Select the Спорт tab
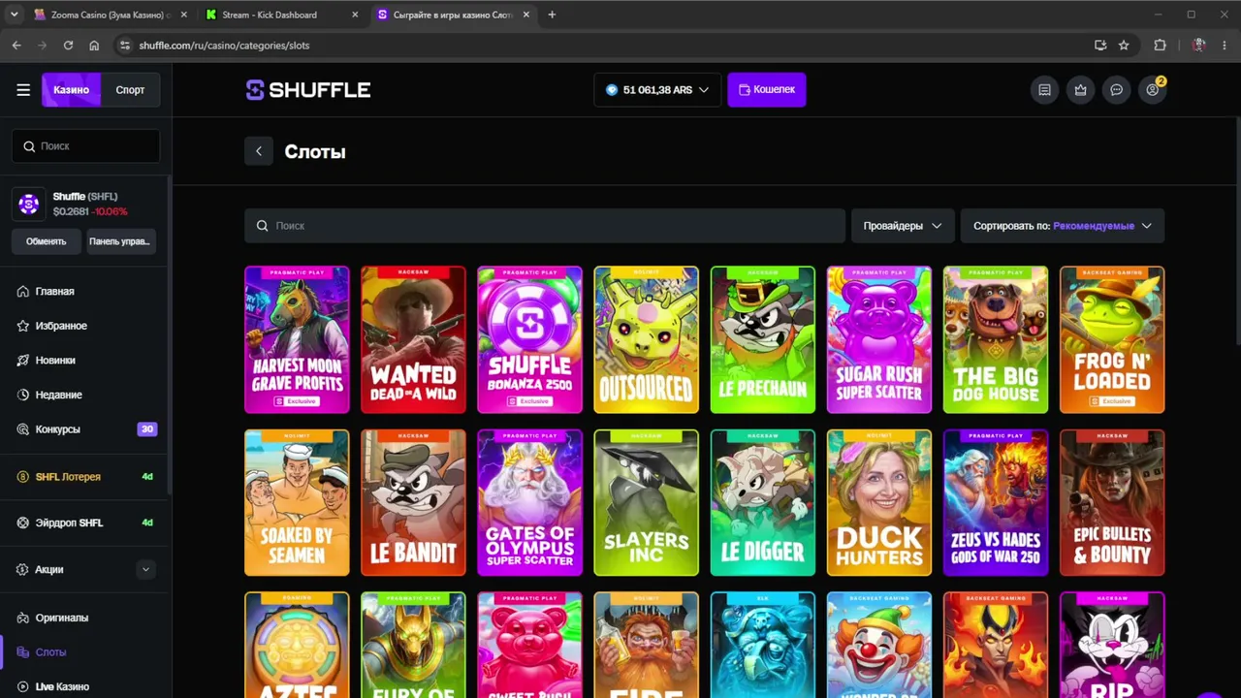The image size is (1241, 698). coord(130,90)
